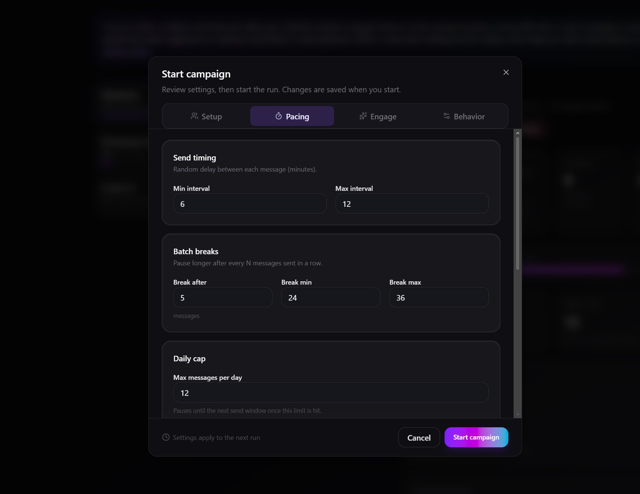Screen dimensions: 640x494
Task: Click the Pacing stopwatch icon
Action: point(278,116)
